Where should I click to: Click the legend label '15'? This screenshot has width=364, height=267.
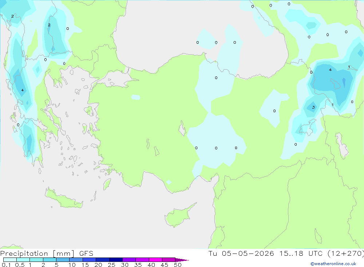85,265
